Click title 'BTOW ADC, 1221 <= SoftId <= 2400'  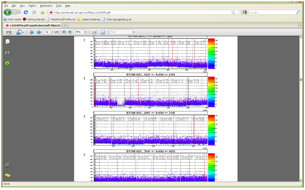point(151,75)
